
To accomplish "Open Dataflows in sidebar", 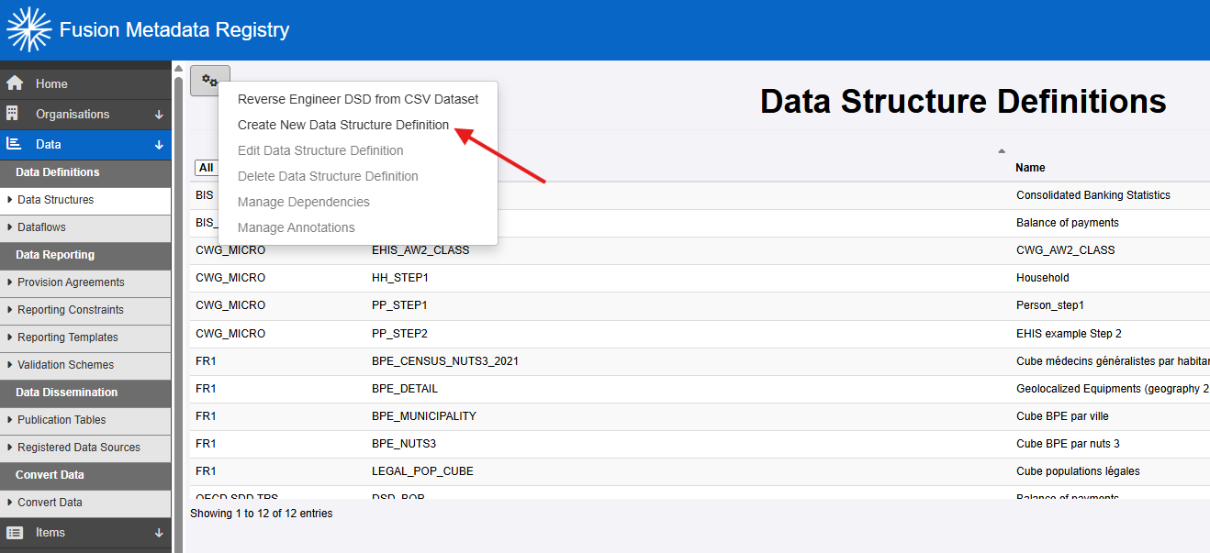I will [85, 227].
